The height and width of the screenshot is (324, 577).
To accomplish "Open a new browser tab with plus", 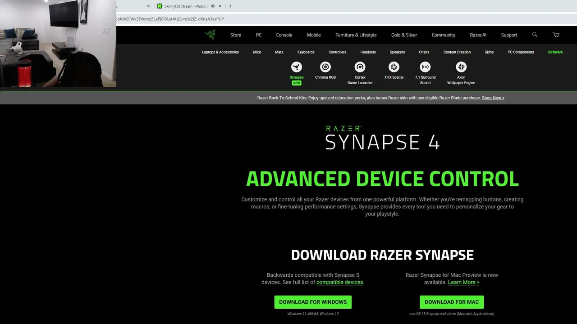I will tap(231, 6).
